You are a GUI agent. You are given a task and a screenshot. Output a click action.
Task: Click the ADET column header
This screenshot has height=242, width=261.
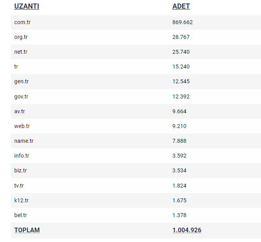pyautogui.click(x=181, y=6)
